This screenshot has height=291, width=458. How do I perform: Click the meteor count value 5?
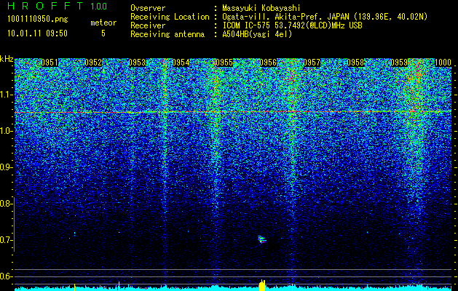(x=103, y=33)
